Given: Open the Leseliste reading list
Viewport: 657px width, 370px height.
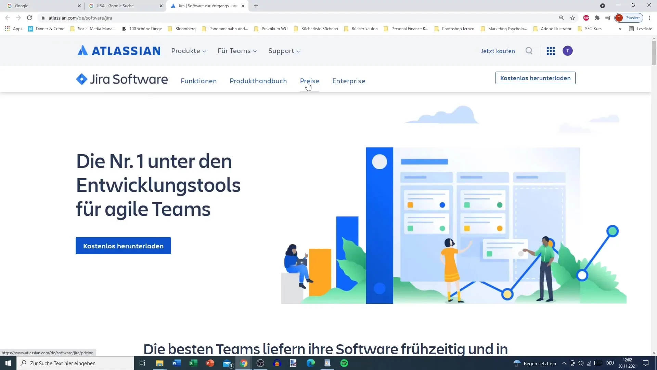Looking at the screenshot, I should (x=641, y=29).
